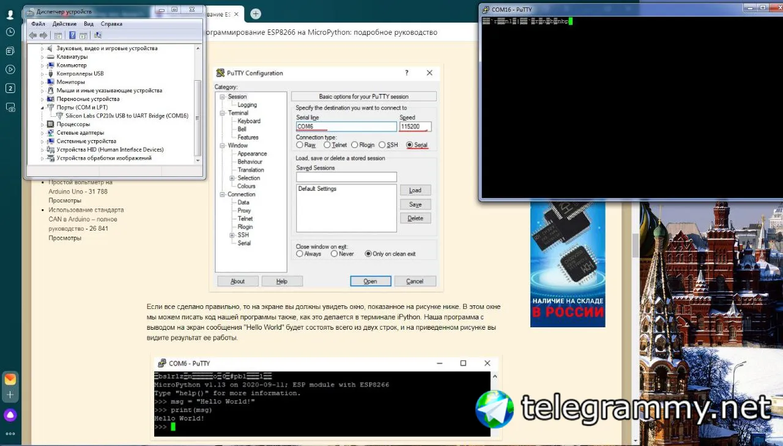Select Устройства HID (Human Interface Devices) entry
Screen dimensions: 783x446
[110, 149]
